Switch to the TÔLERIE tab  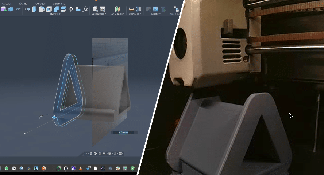[x=23, y=4]
